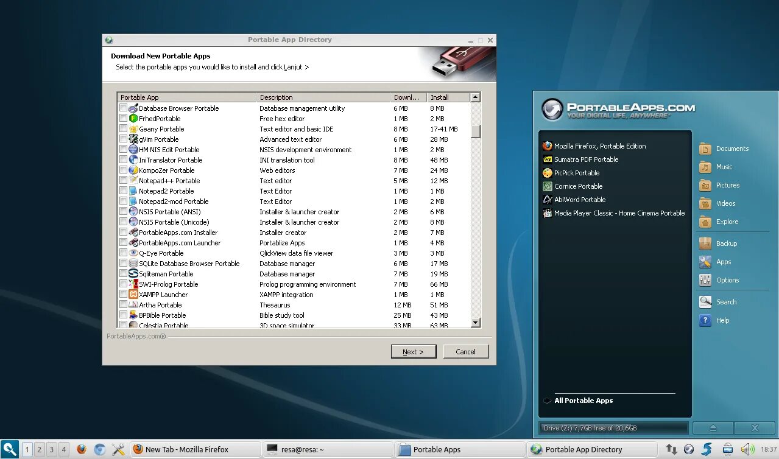Launch Cornice Portable from menu

click(573, 186)
